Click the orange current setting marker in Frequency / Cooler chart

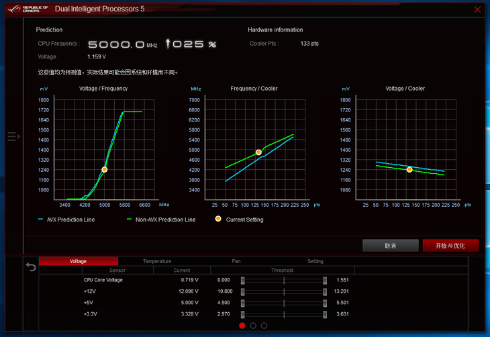point(258,152)
